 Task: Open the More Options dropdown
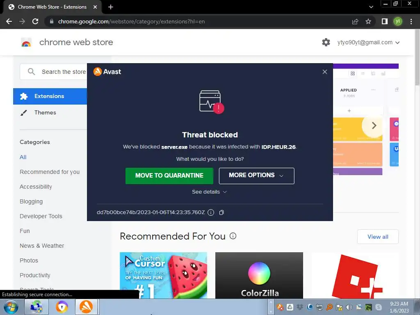click(256, 176)
